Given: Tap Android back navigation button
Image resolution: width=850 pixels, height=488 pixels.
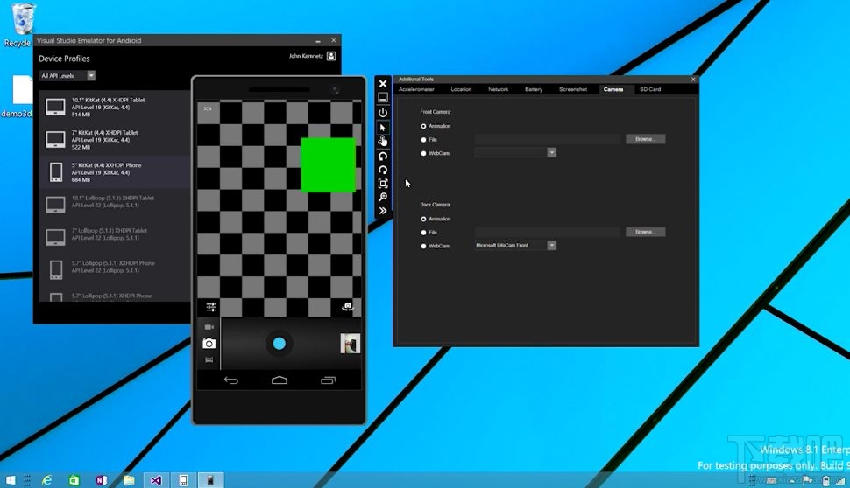Looking at the screenshot, I should click(x=231, y=380).
